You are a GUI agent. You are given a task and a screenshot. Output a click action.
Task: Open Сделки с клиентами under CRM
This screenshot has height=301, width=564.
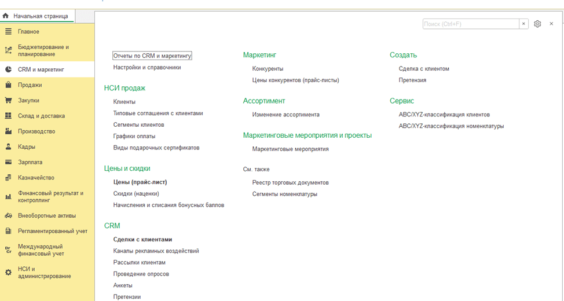(x=142, y=240)
